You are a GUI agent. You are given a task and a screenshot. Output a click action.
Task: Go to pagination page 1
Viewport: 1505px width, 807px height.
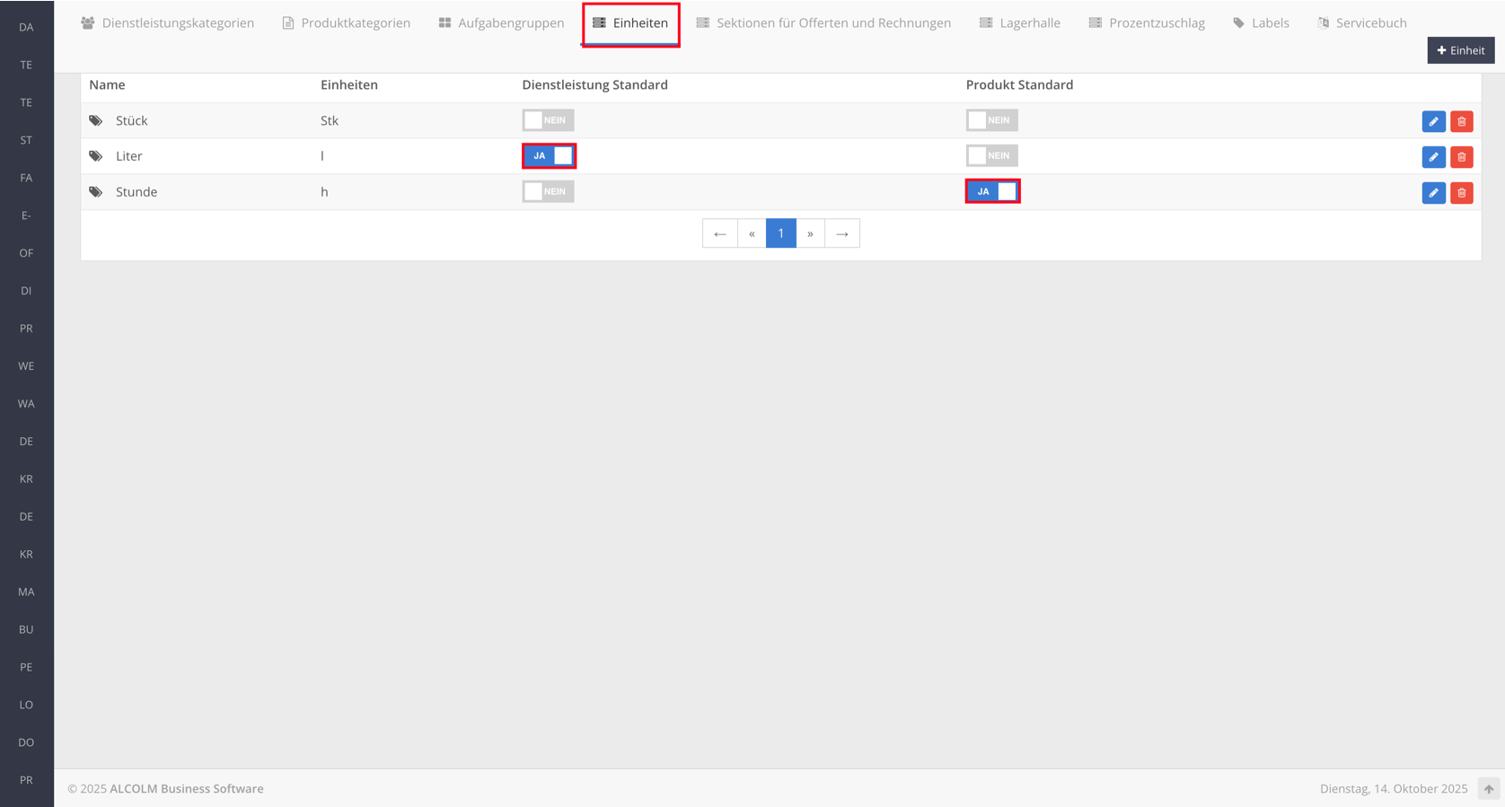[780, 233]
